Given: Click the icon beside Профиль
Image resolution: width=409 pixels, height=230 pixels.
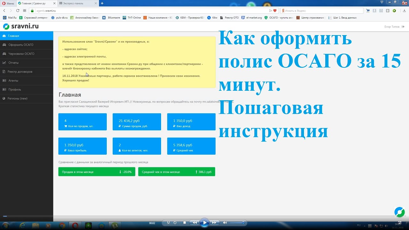Looking at the screenshot, I should [x=4, y=89].
